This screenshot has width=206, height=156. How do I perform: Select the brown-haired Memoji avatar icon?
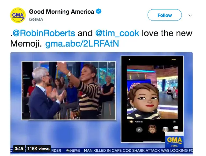152,129
